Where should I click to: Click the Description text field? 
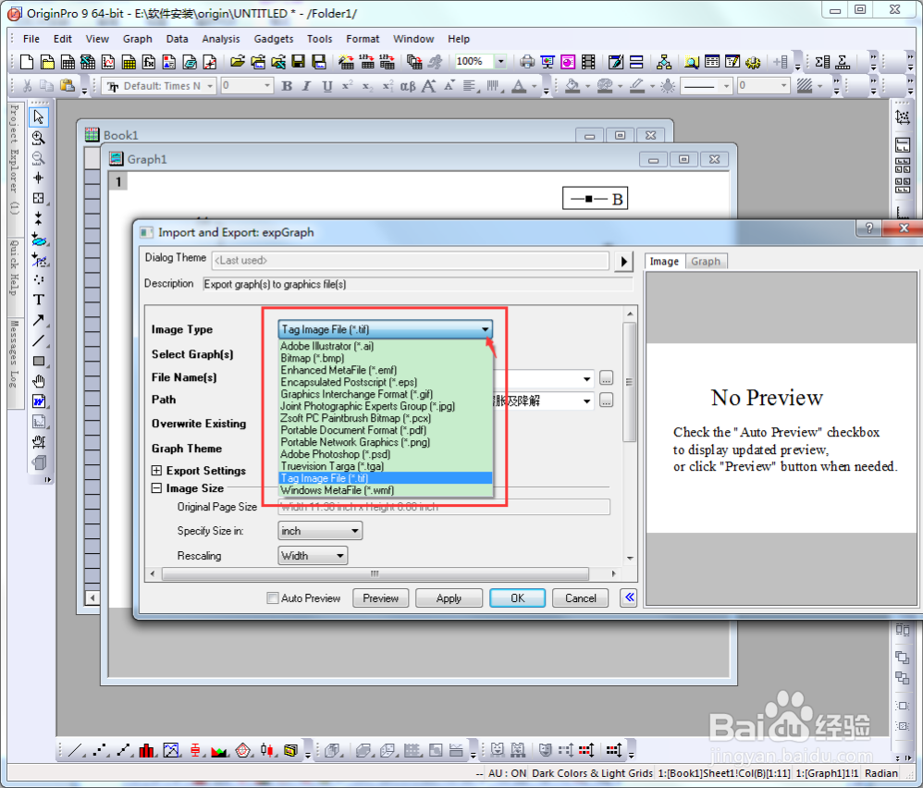417,284
